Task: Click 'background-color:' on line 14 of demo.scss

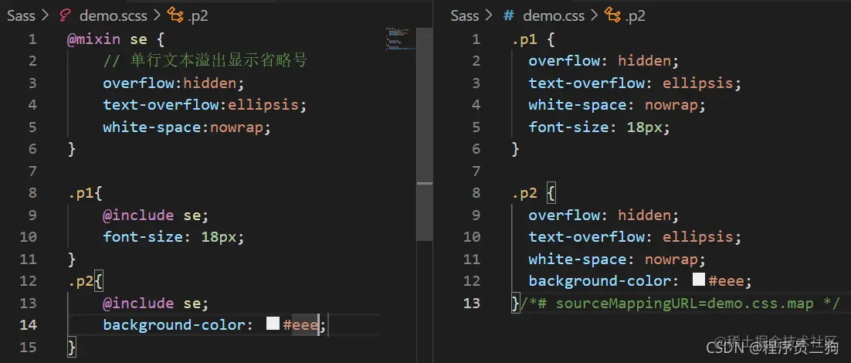Action: click(x=178, y=324)
